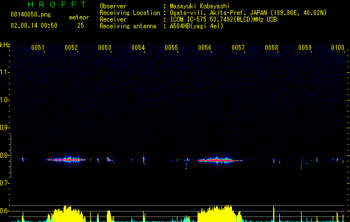Click the 0.7 frequency axis label

point(4,183)
